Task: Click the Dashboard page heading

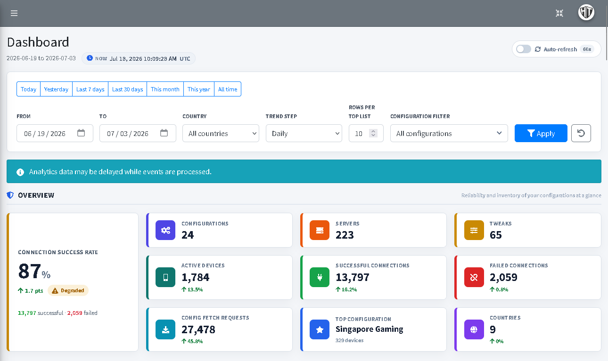Action: coord(38,42)
